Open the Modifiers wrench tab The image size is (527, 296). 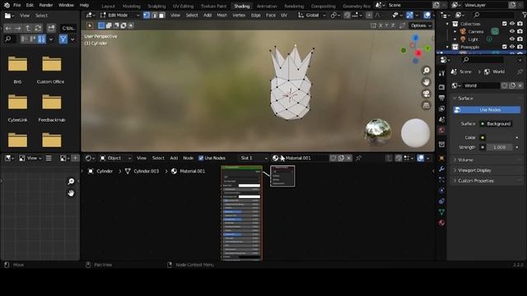(441, 169)
